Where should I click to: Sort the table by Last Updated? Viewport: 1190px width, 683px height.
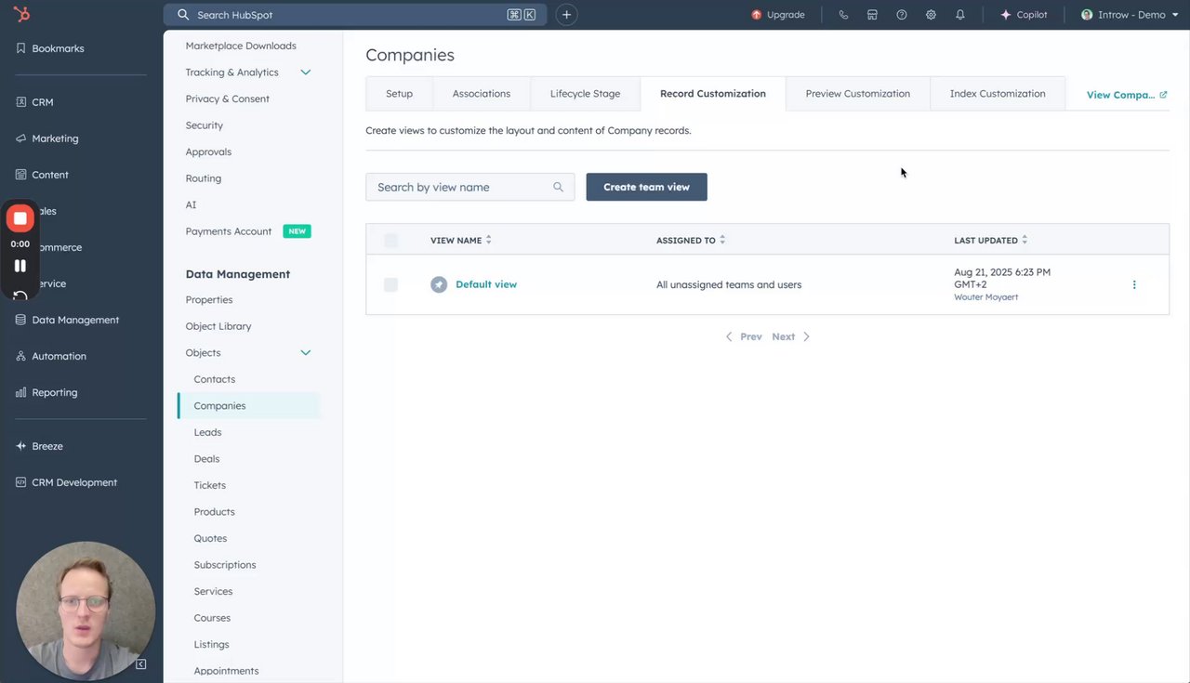tap(991, 241)
